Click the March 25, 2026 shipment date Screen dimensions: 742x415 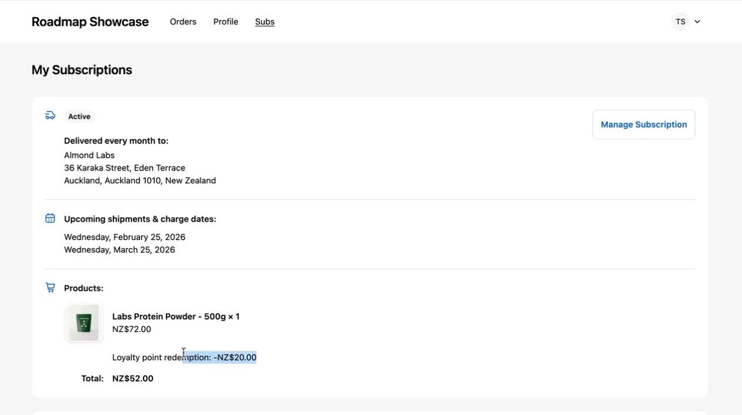point(119,250)
